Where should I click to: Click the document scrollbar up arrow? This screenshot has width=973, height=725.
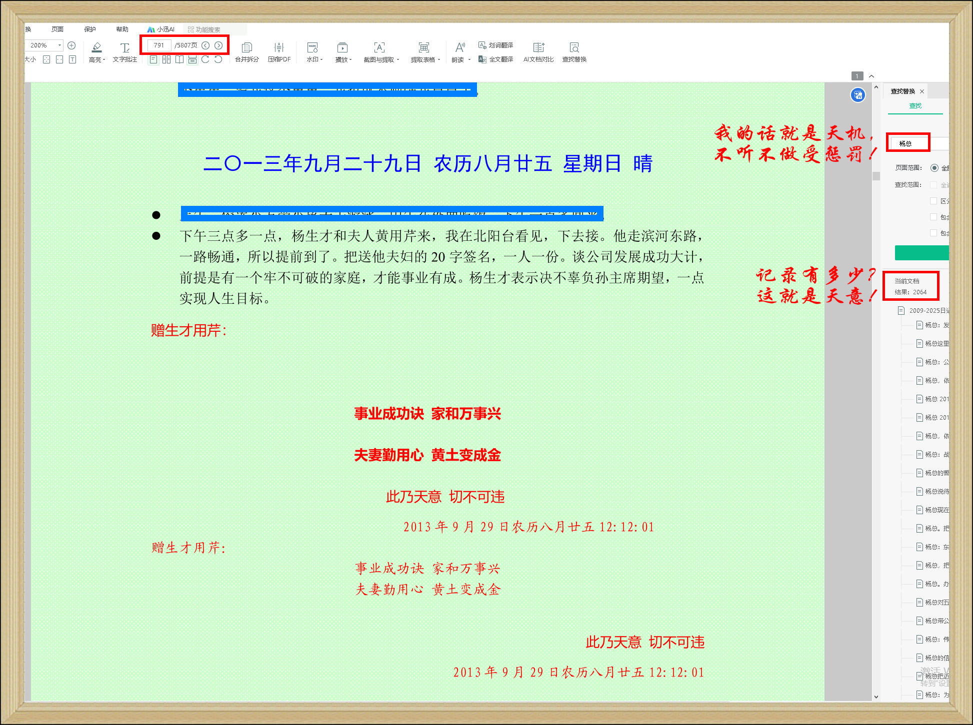876,87
